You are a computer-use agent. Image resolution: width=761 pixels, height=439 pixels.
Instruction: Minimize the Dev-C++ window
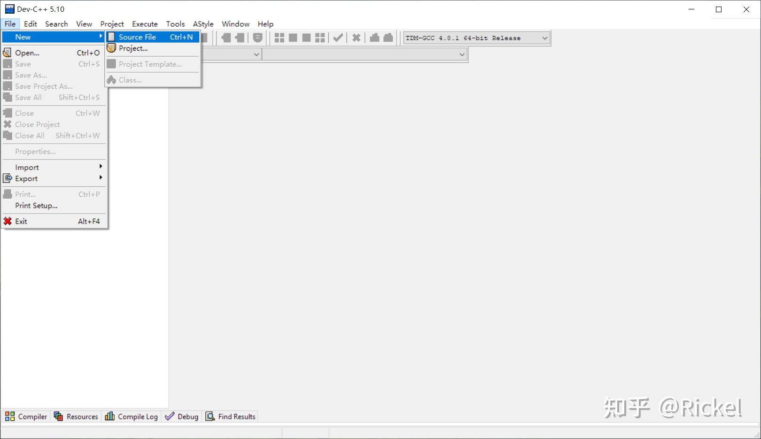691,9
